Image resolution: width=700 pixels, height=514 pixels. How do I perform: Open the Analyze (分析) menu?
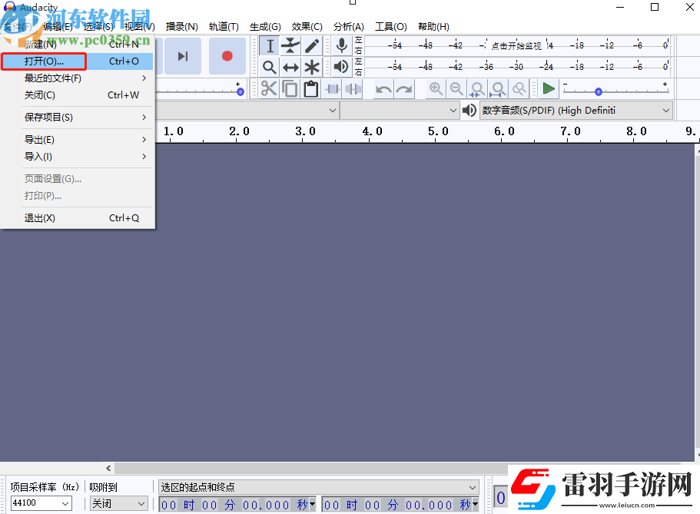[349, 27]
